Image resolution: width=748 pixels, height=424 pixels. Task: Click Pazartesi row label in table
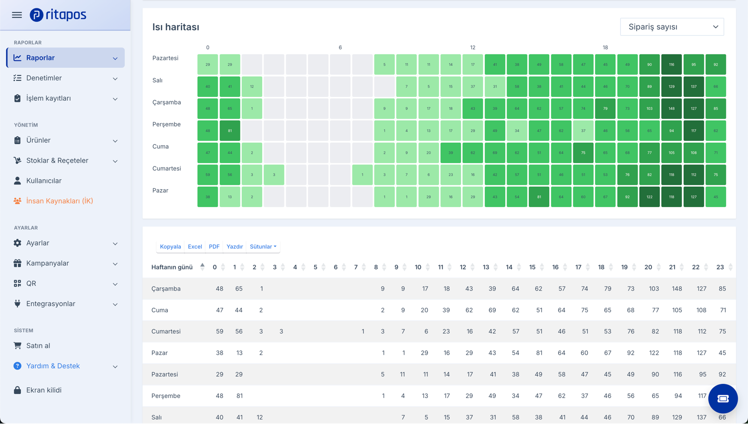(164, 375)
